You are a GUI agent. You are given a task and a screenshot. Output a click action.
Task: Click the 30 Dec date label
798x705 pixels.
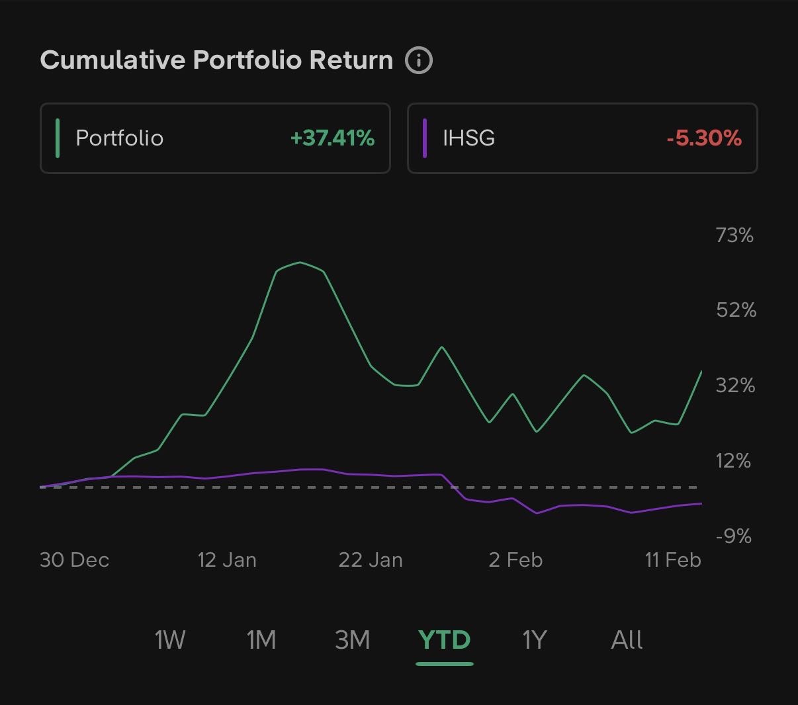click(x=74, y=560)
